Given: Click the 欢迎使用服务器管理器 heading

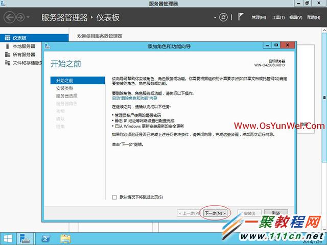Looking at the screenshot, I should (100, 36).
